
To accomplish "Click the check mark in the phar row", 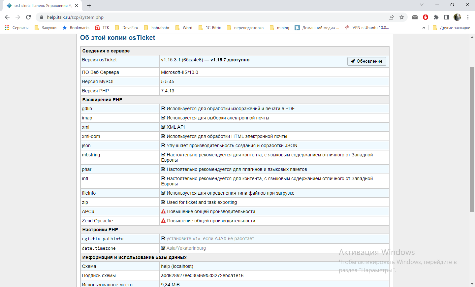I will point(163,169).
